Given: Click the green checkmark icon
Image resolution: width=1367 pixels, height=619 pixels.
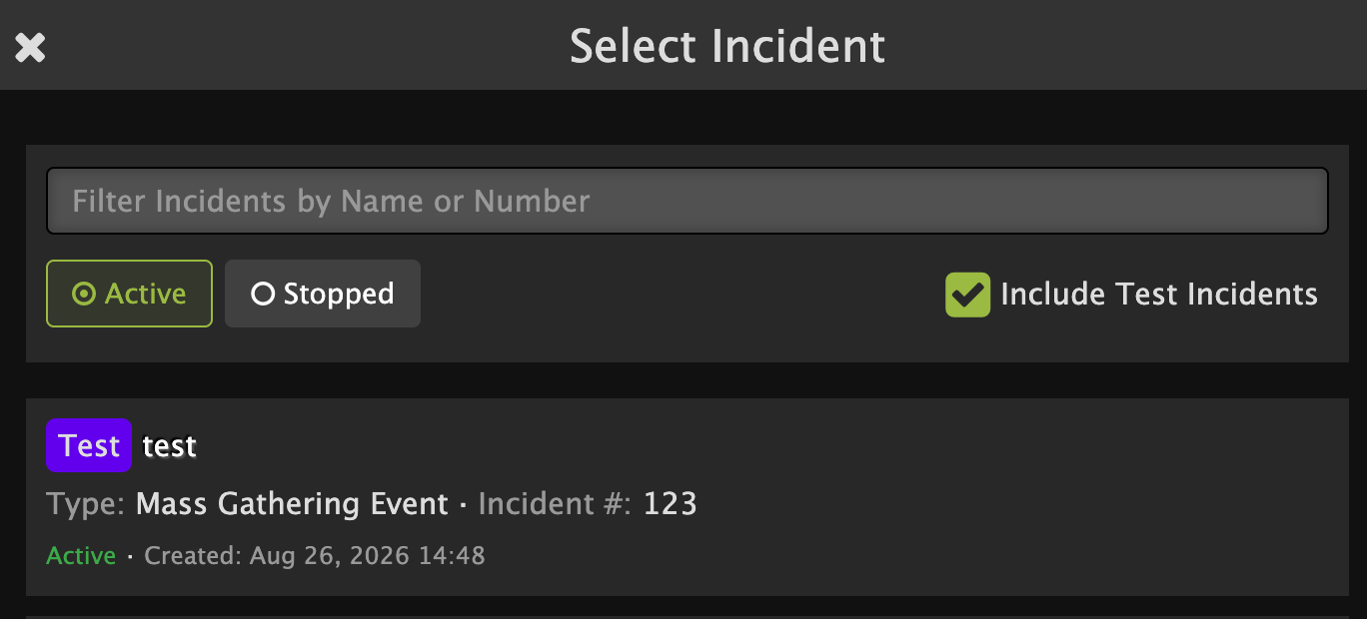Looking at the screenshot, I should [967, 295].
